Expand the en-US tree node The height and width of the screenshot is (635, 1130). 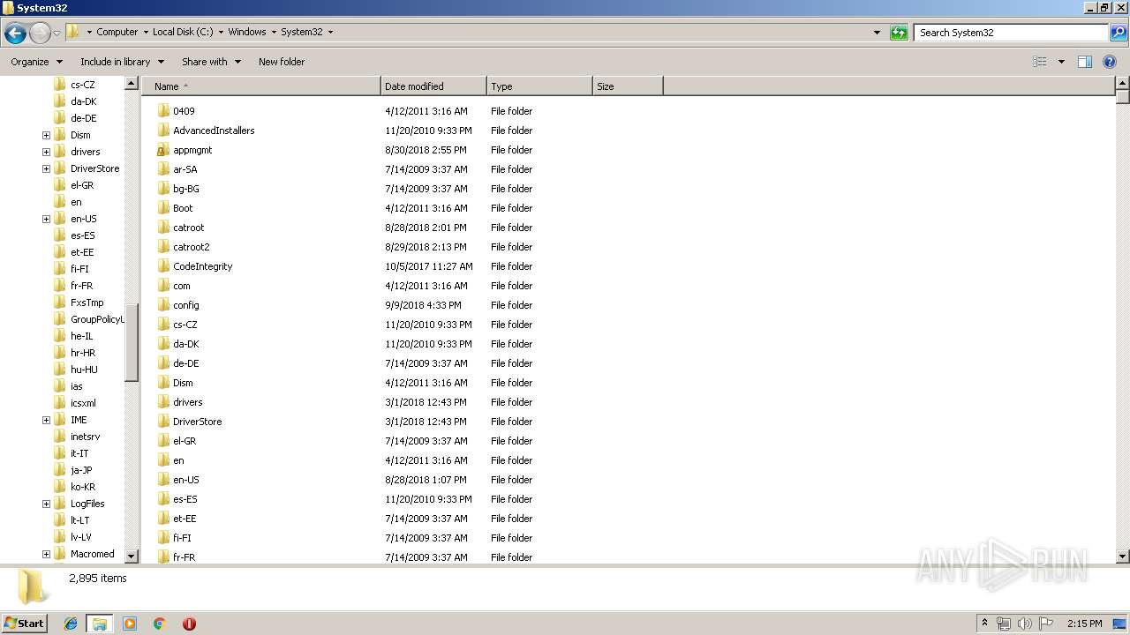point(46,219)
